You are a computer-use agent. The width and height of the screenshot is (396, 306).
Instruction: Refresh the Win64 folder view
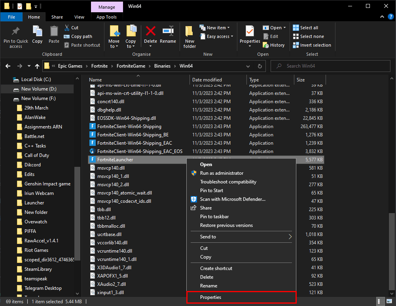pos(260,66)
